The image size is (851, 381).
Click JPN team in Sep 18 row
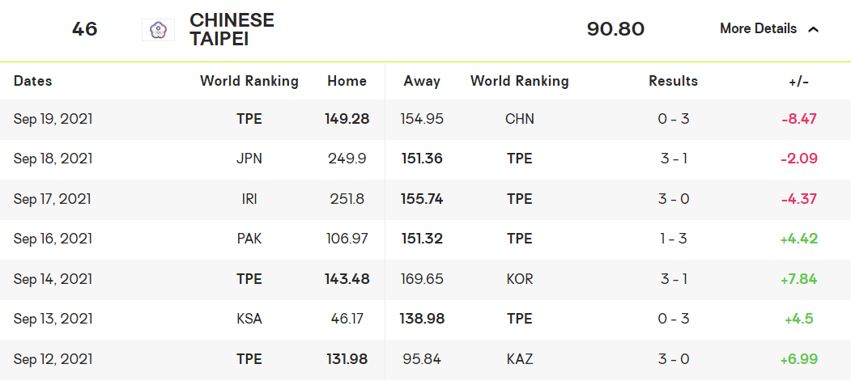[x=249, y=159]
